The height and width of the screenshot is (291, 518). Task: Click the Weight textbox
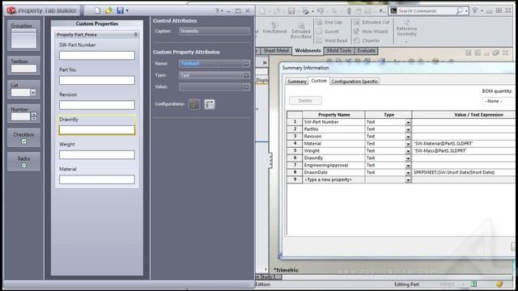[x=97, y=154]
